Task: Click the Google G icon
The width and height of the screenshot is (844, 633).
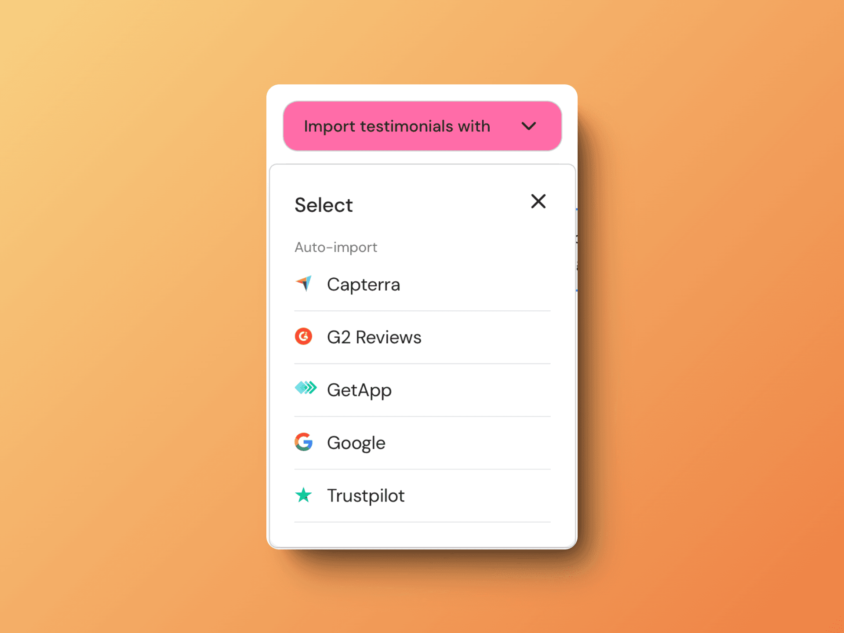Action: click(304, 442)
